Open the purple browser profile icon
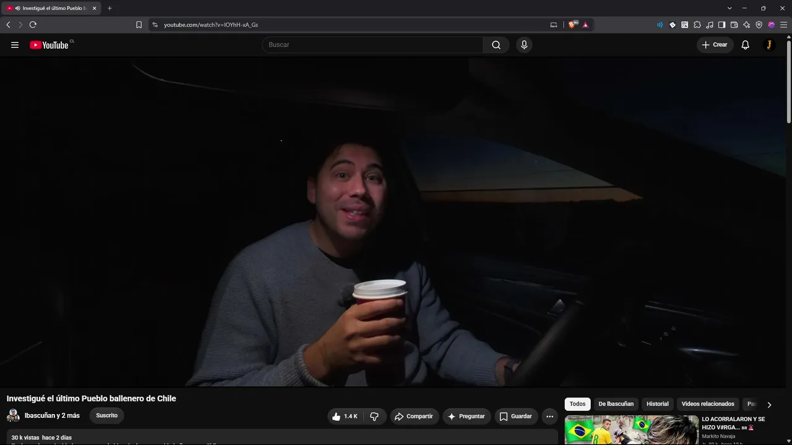The image size is (792, 445). tap(772, 25)
